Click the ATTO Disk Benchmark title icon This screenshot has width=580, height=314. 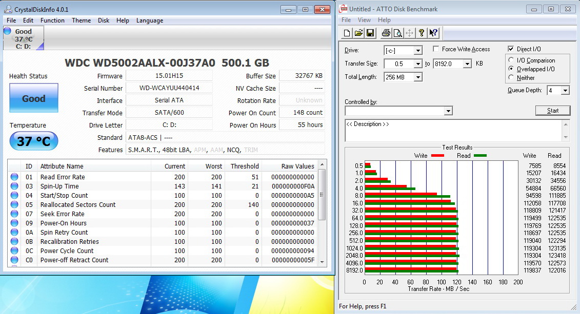click(x=344, y=9)
